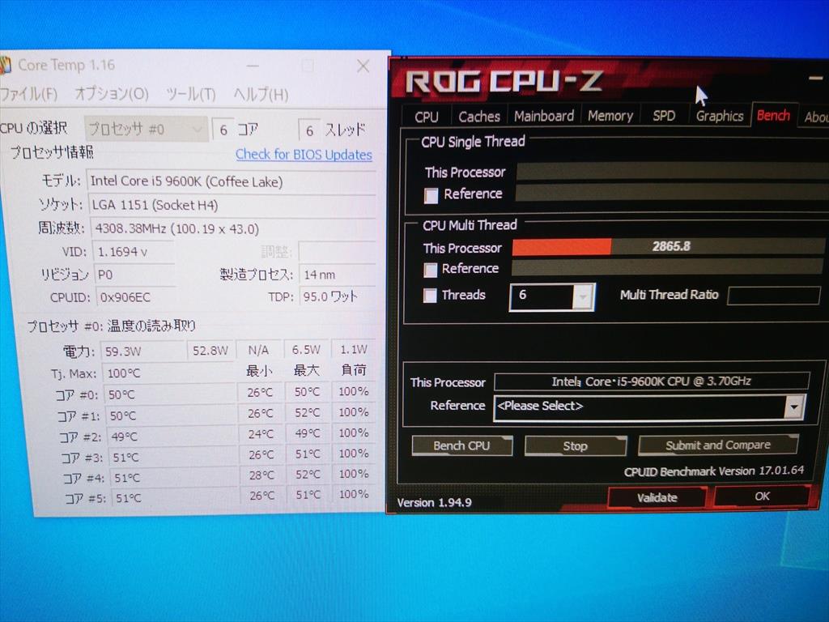The width and height of the screenshot is (829, 622).
Task: Open the ツール(T) menu in Core Temp
Action: pos(191,95)
